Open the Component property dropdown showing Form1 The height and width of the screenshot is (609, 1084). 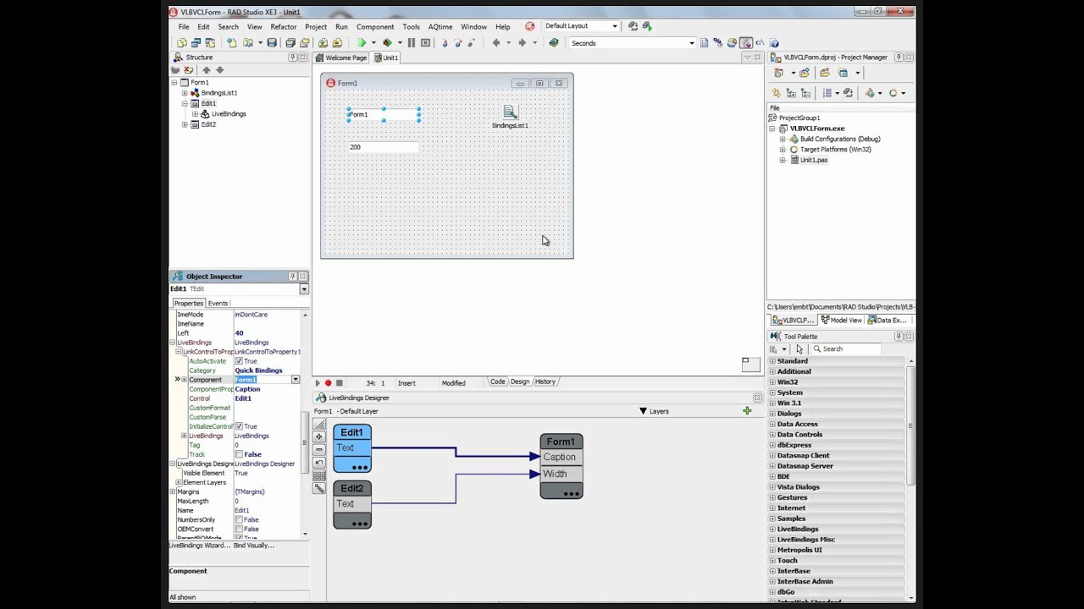(296, 380)
